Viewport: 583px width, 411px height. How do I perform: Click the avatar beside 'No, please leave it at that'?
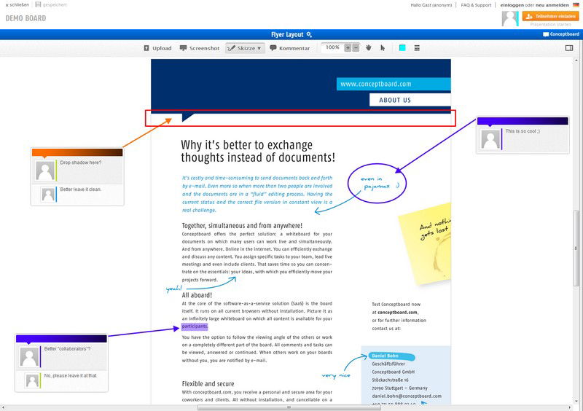tap(32, 381)
